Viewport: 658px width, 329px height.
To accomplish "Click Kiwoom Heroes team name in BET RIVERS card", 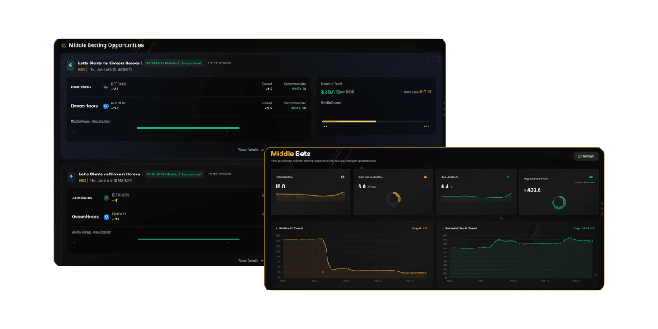I will [x=86, y=217].
